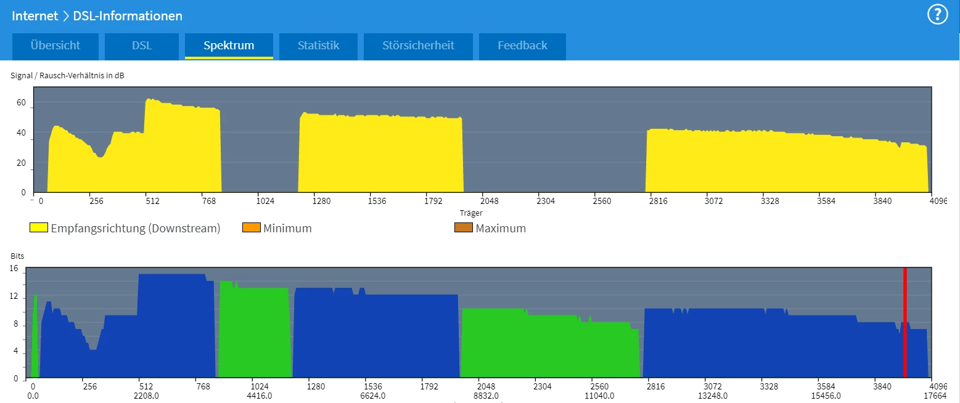Go to the Statistik tab

[318, 46]
